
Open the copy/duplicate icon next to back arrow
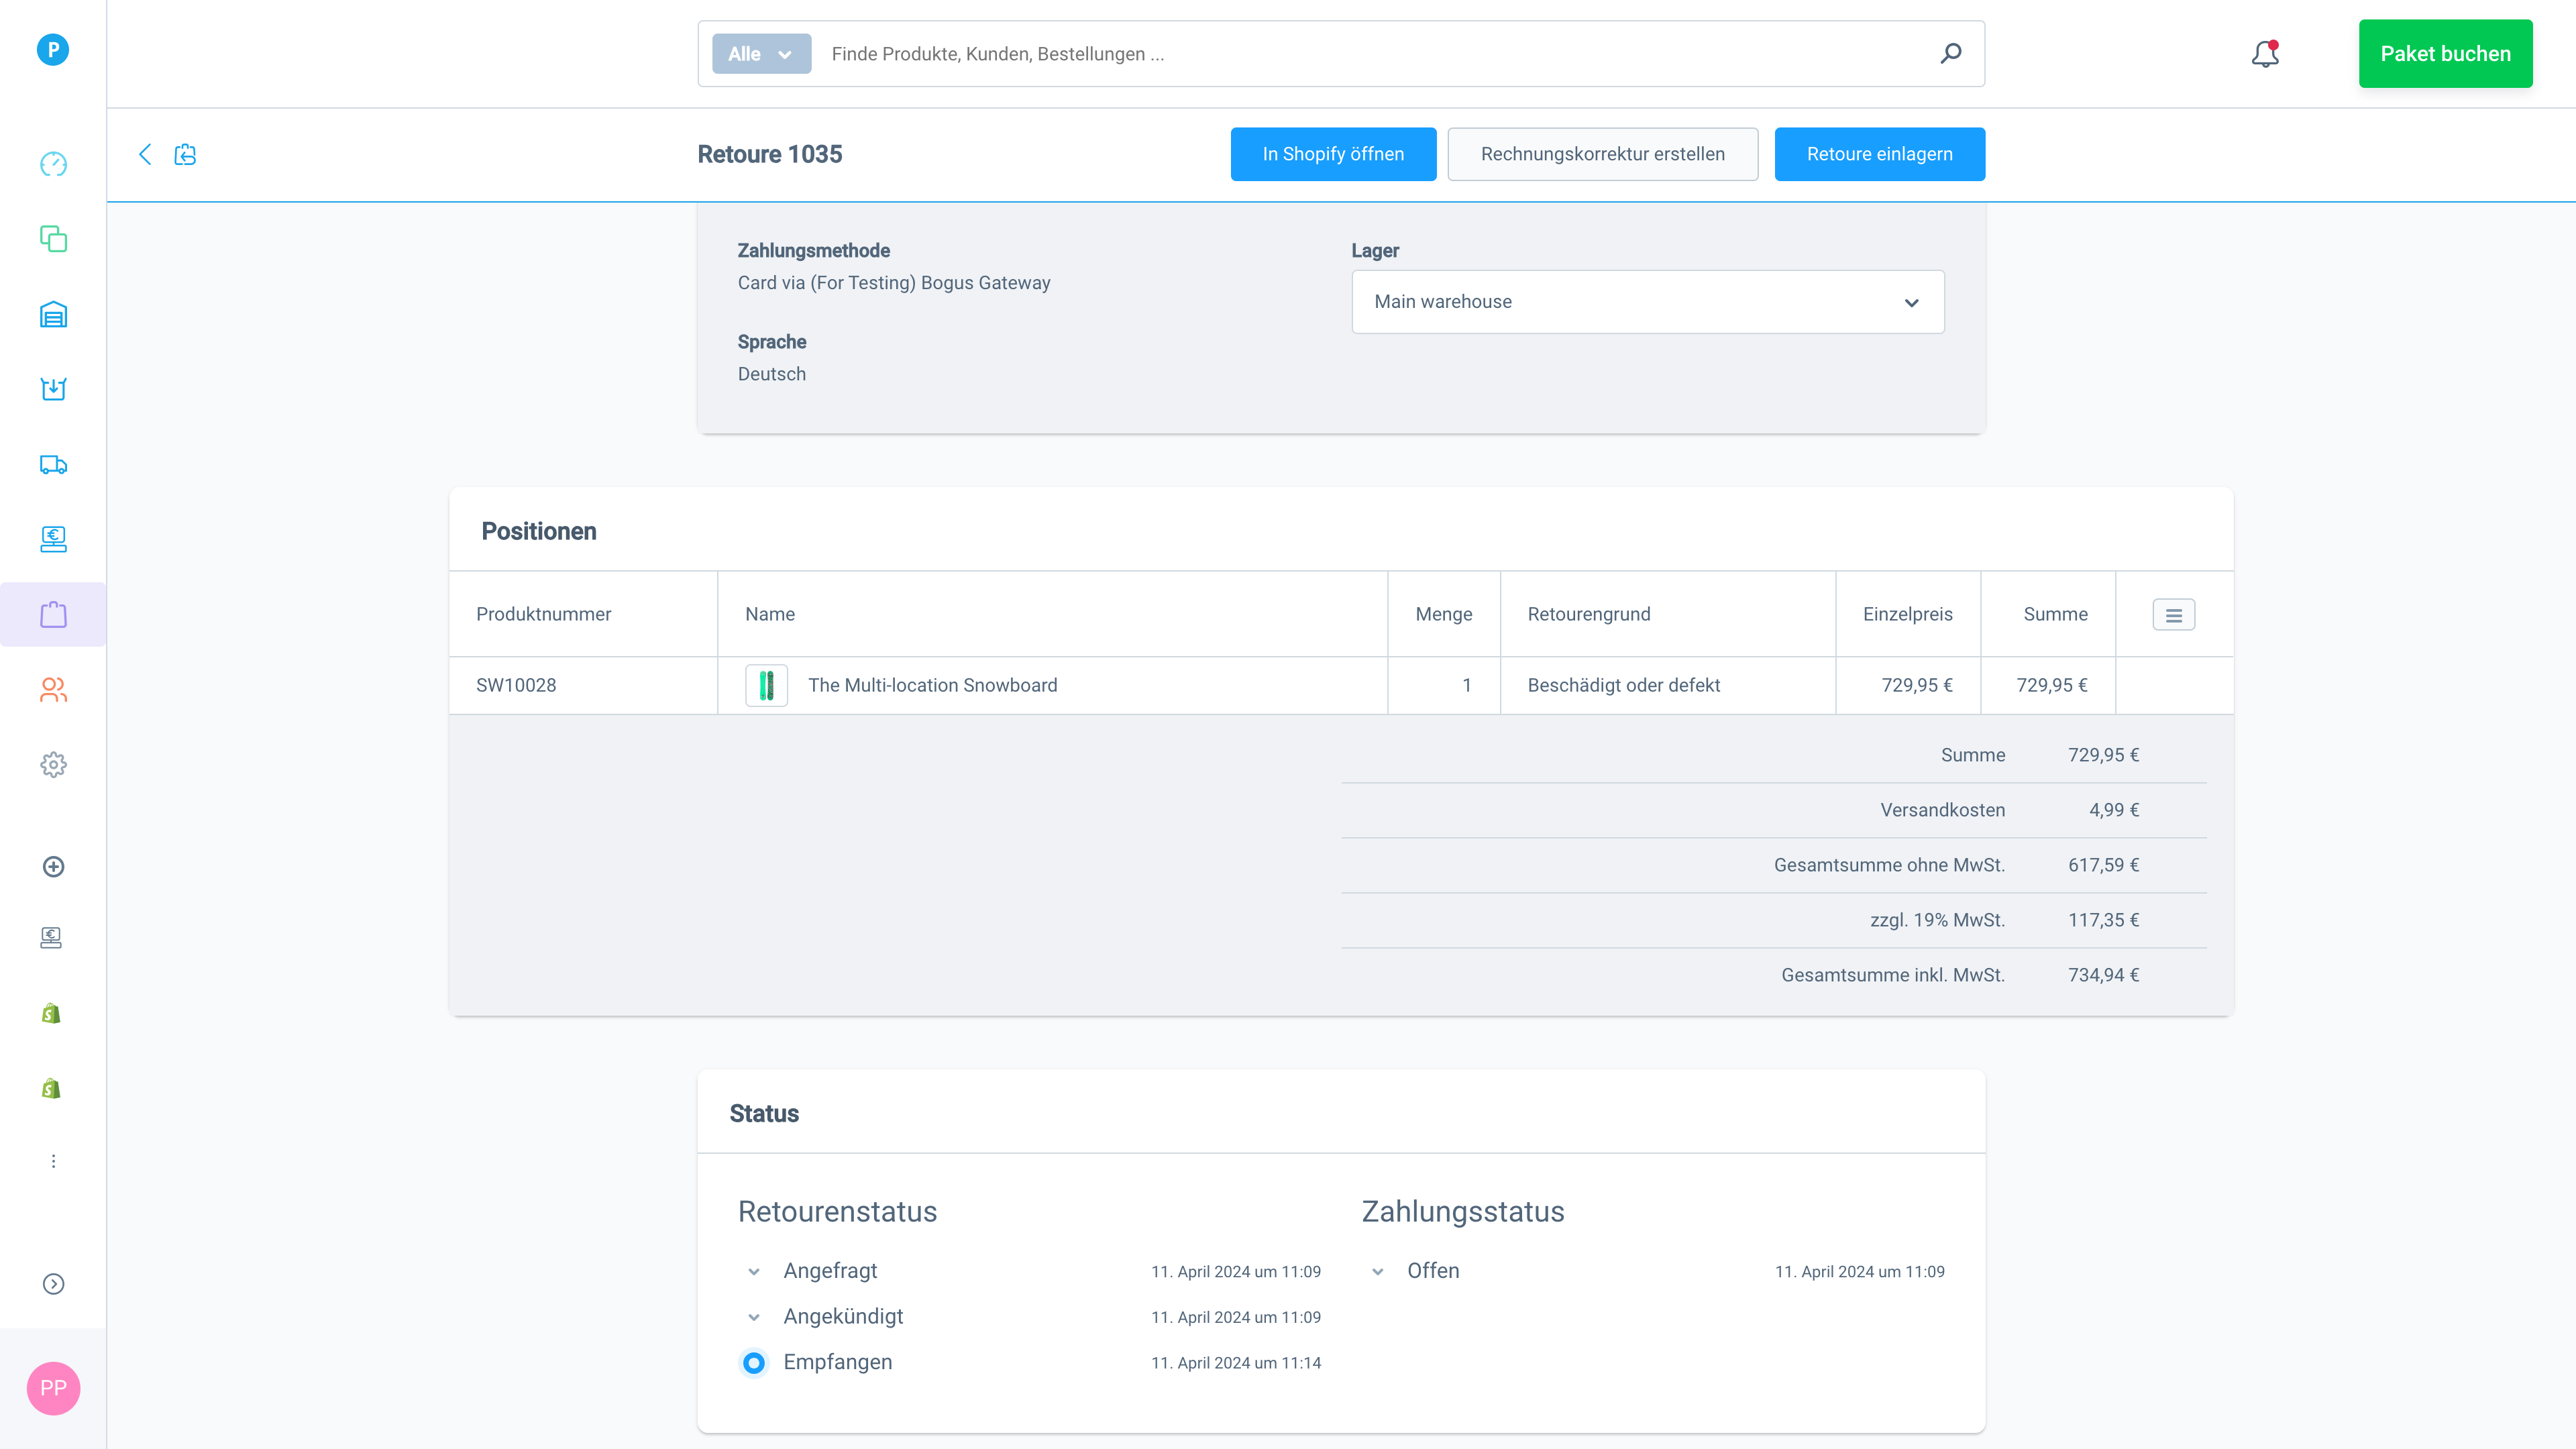[x=185, y=155]
